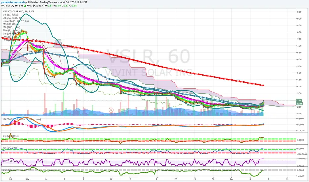Click the -100.0000 value on the %R axis
The height and width of the screenshot is (182, 309).
coord(302,154)
